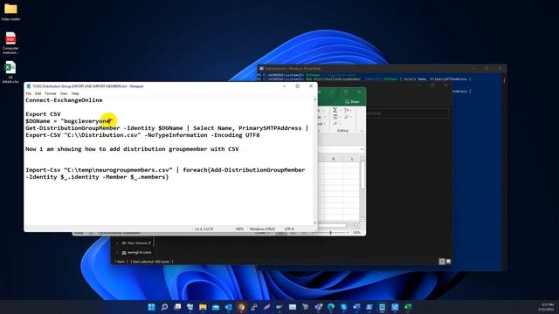Viewport: 559px width, 314px height.
Task: Click 'Now i am showing' sentence in Notepad
Action: click(x=132, y=149)
